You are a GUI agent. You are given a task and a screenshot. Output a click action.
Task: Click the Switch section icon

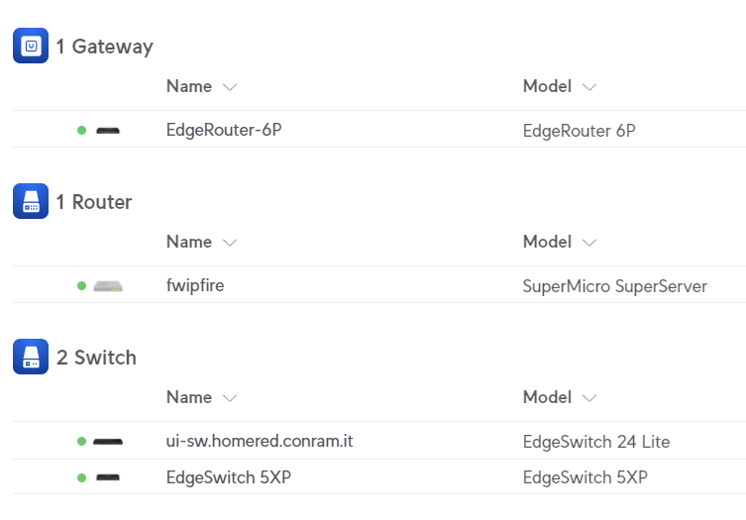31,357
